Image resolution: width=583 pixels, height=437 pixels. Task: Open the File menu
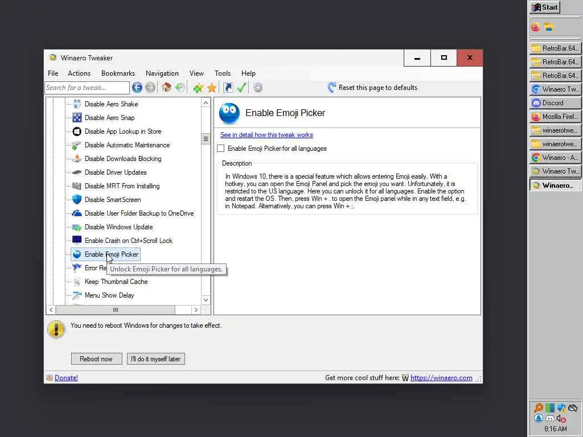point(53,73)
